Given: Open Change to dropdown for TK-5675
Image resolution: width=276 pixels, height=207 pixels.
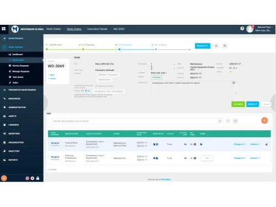Looking at the screenshot, I should (x=240, y=158).
